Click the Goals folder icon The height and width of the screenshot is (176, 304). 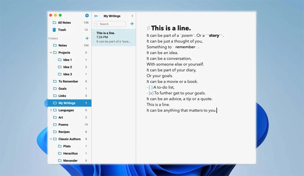pyautogui.click(x=55, y=89)
